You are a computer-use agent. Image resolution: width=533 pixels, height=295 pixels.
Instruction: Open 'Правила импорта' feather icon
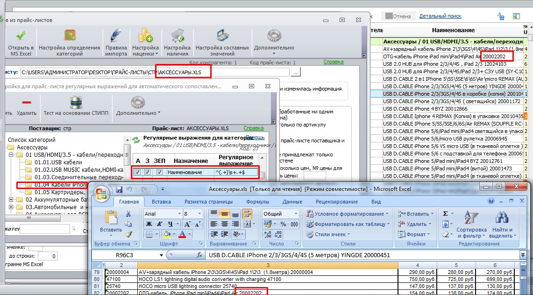coord(116,35)
